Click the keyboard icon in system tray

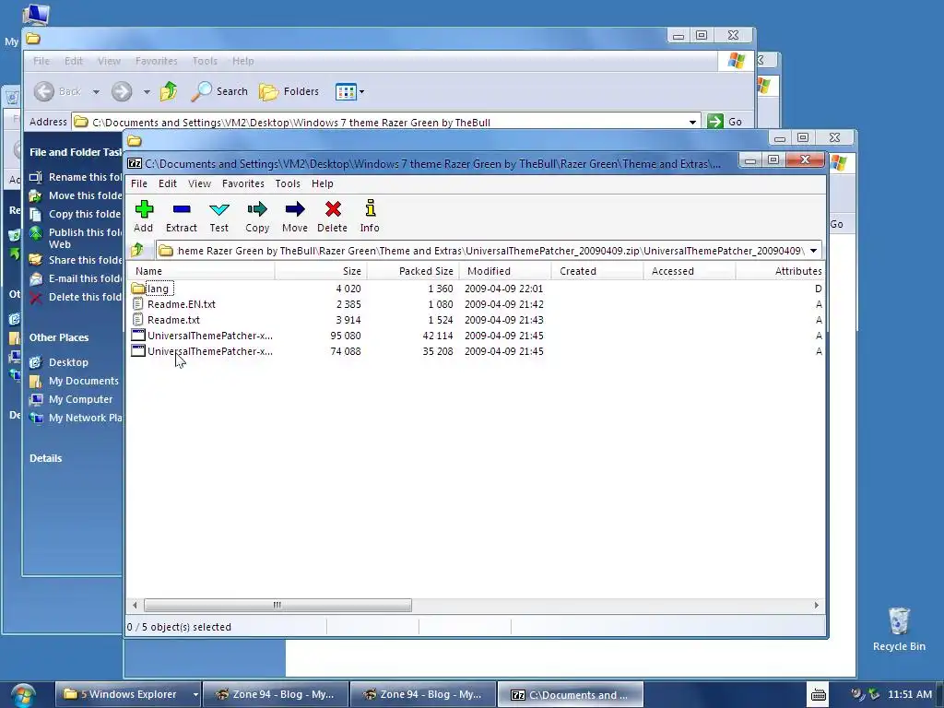[819, 694]
